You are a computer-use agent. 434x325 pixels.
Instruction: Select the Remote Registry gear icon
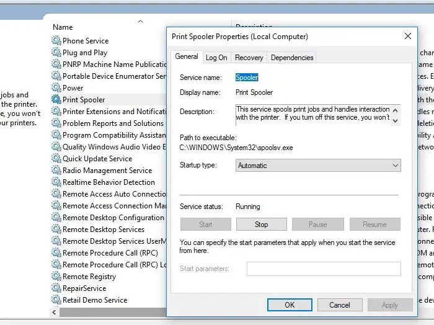tap(56, 277)
